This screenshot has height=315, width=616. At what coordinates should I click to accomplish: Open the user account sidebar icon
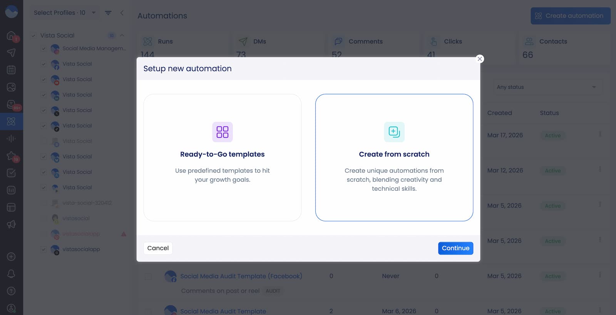[11, 308]
